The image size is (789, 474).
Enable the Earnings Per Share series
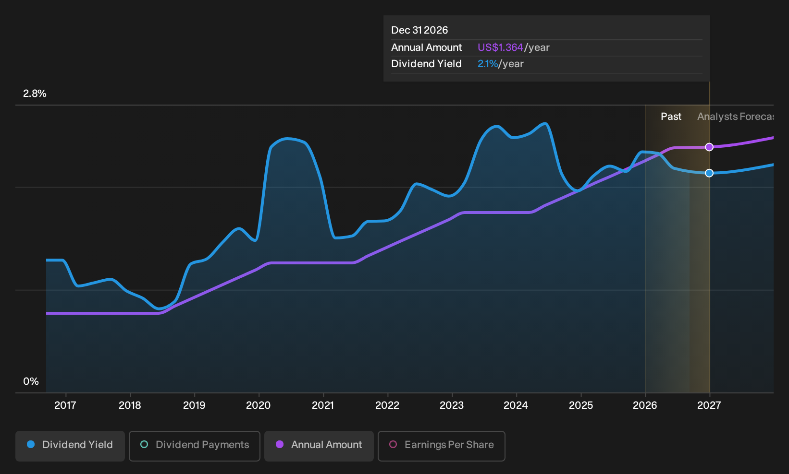click(442, 446)
